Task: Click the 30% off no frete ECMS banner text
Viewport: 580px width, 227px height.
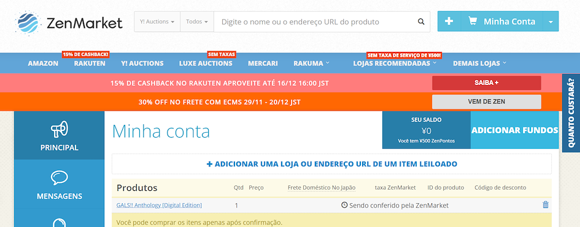Action: pos(219,102)
